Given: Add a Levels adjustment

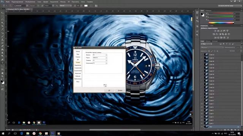Looking at the screenshot, I should tap(218, 31).
